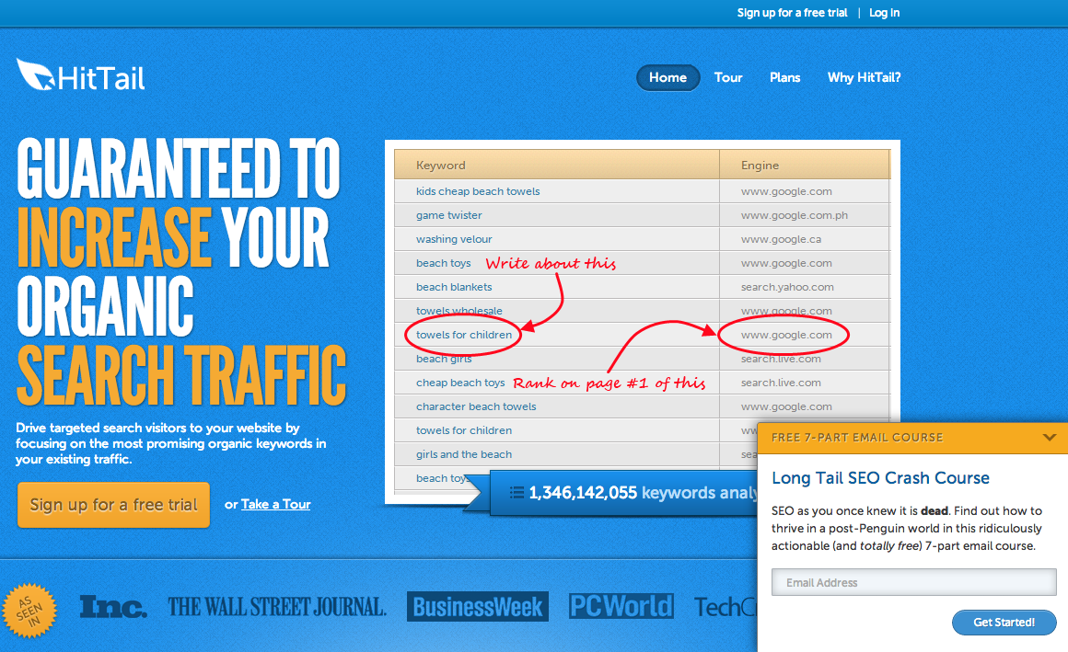Follow the 'Take a Tour' link
Screen dimensions: 1068x652
click(x=275, y=504)
